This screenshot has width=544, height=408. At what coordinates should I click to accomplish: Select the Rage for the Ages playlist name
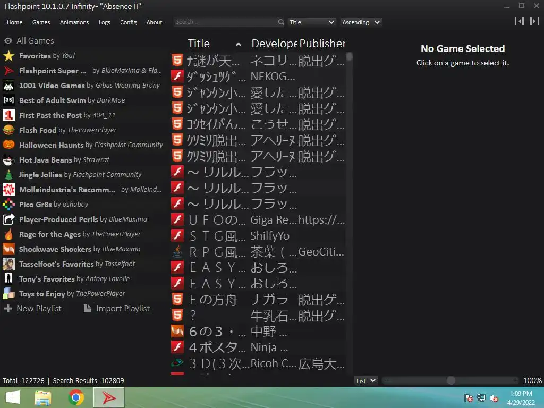coord(50,234)
